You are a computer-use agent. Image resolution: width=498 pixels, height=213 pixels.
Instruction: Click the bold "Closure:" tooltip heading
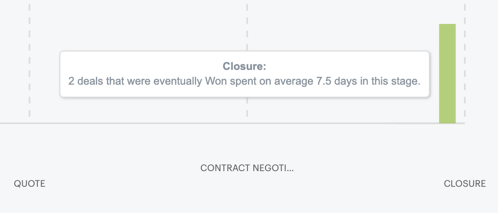pyautogui.click(x=245, y=67)
